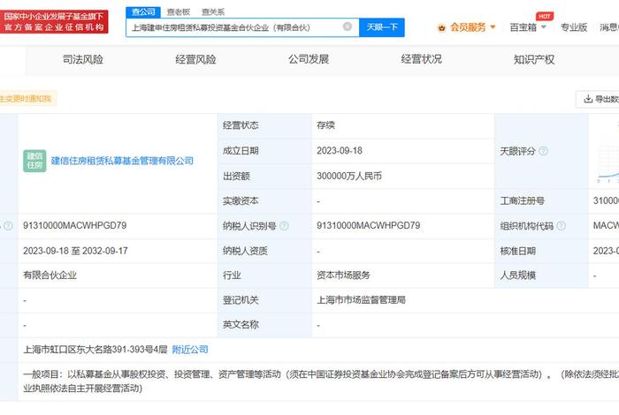Select the 有限合伙企业 enterprise type
Image resolution: width=619 pixels, height=415 pixels.
tap(50, 275)
